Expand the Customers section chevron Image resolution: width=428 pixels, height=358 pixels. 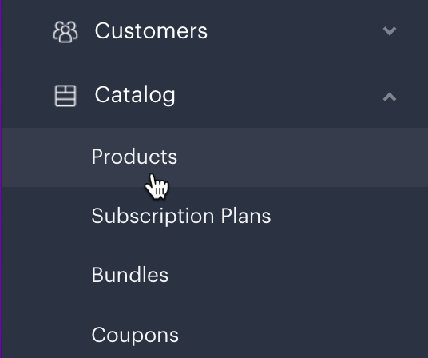tap(390, 30)
